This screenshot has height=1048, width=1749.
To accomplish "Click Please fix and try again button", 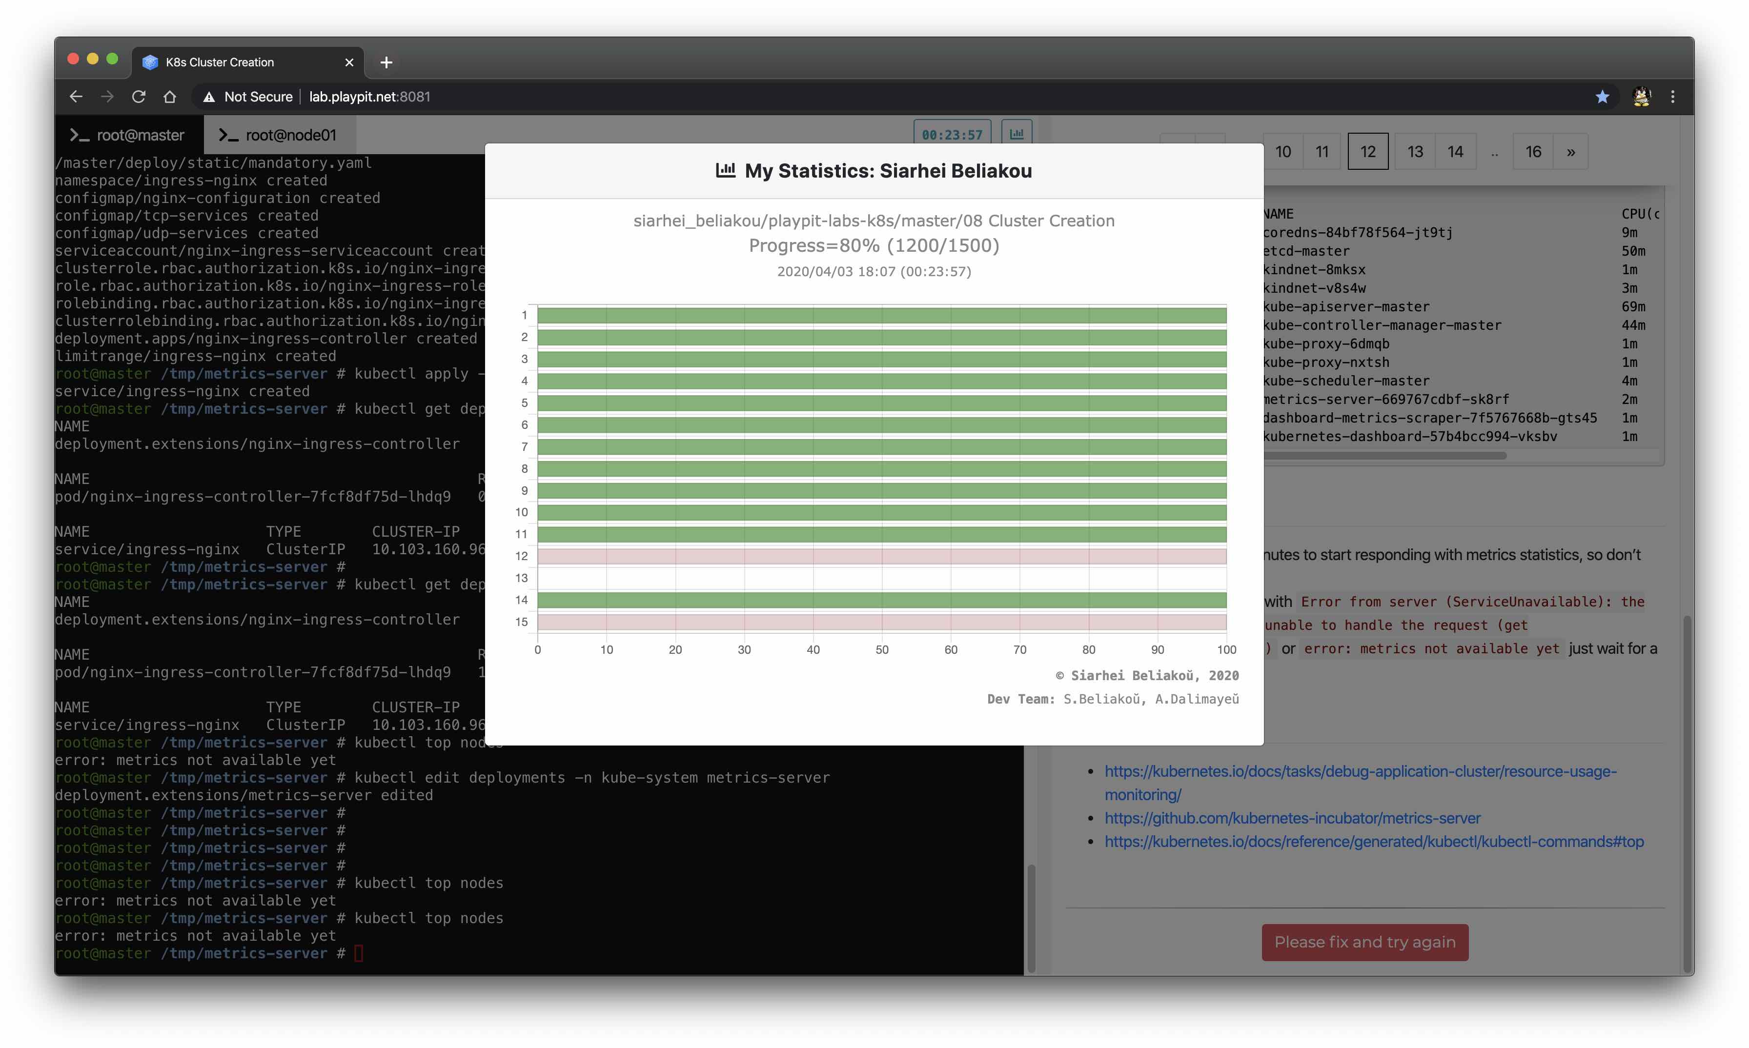I will pyautogui.click(x=1364, y=942).
